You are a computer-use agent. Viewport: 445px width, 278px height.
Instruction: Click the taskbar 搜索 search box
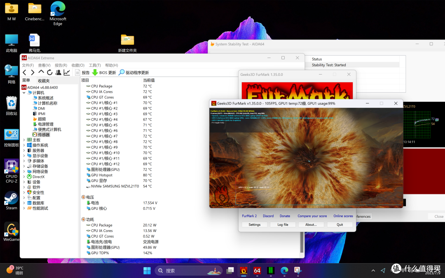click(x=188, y=271)
